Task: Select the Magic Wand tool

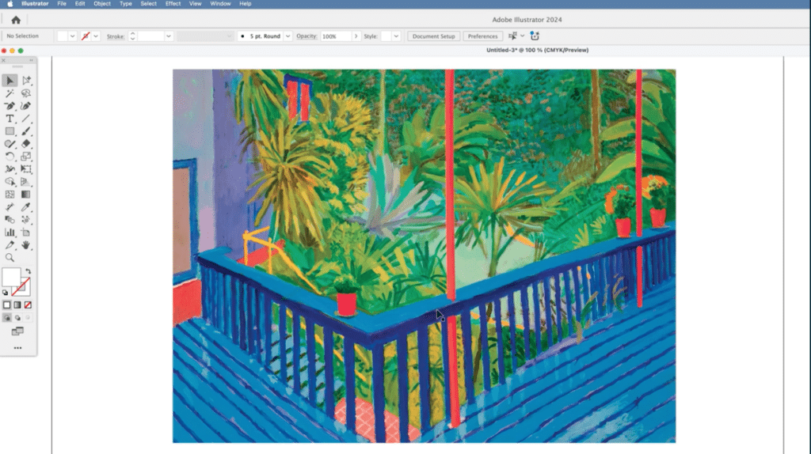Action: point(10,93)
